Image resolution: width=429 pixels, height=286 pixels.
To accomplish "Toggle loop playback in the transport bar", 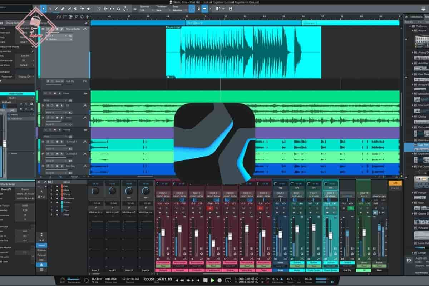I will click(x=228, y=280).
